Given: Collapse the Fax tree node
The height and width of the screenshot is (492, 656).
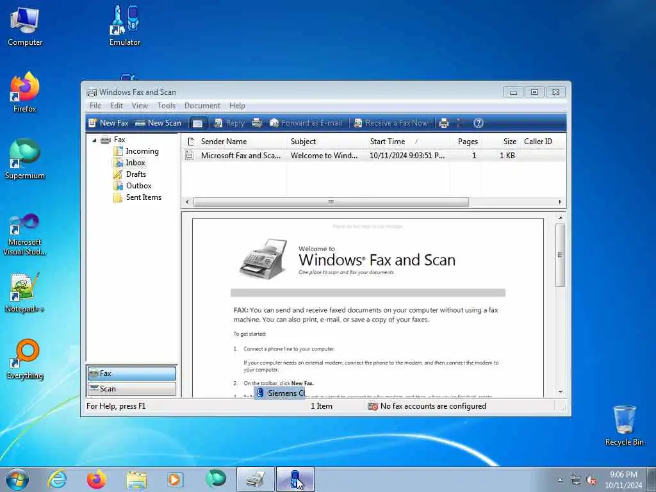Looking at the screenshot, I should click(x=94, y=140).
